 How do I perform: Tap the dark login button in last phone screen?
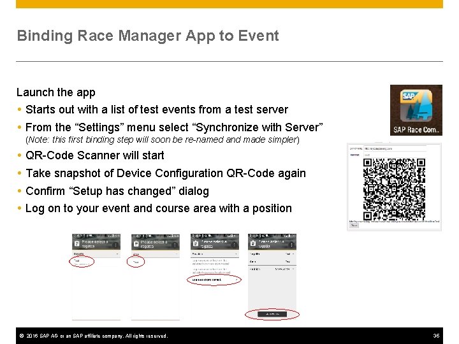272,314
